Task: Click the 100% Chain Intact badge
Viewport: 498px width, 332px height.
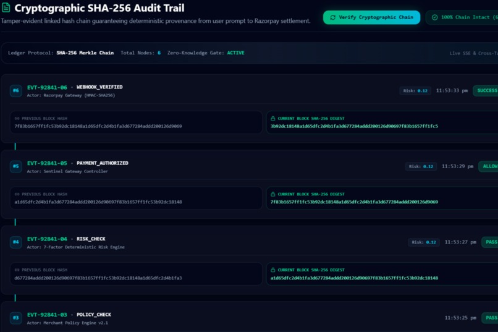Action: point(462,17)
